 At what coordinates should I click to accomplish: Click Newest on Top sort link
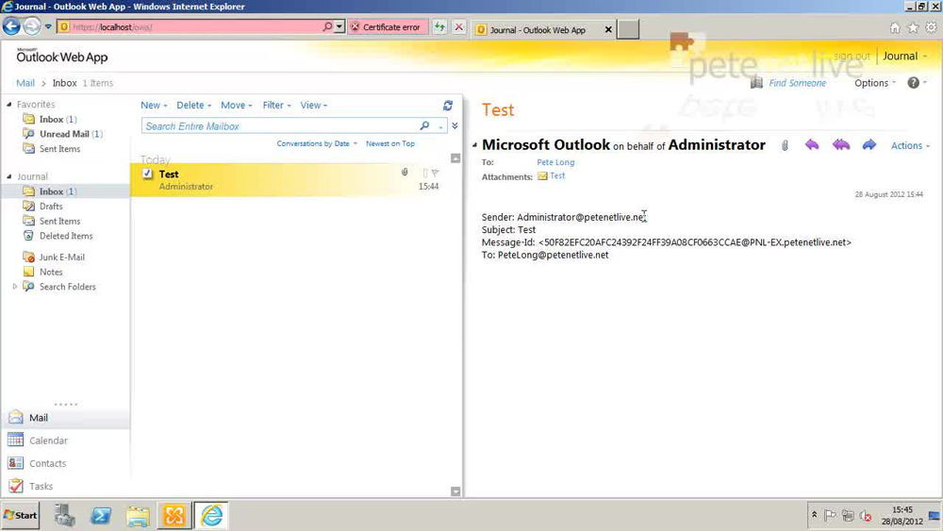pos(390,143)
